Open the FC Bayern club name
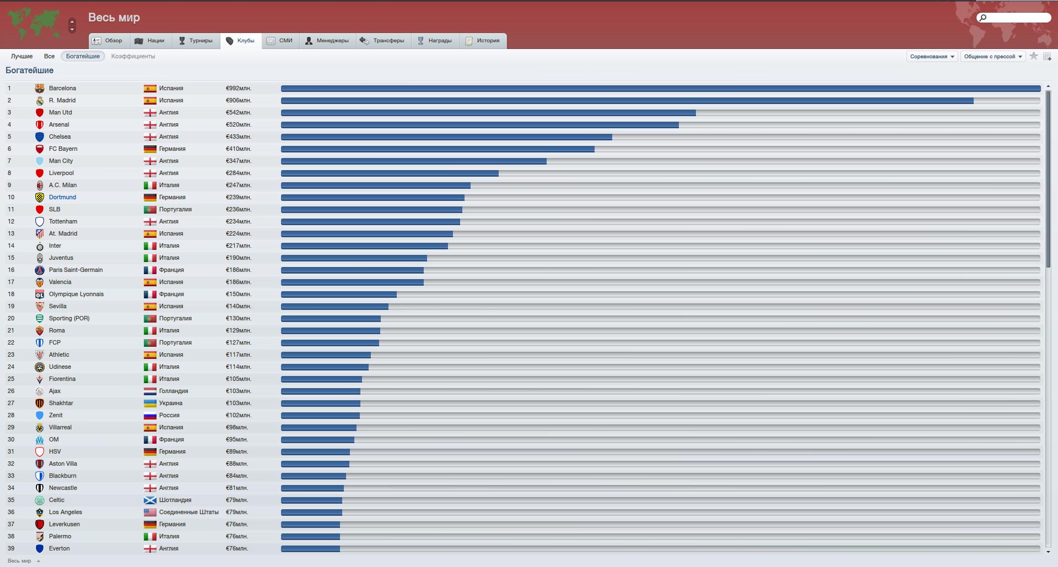 63,149
